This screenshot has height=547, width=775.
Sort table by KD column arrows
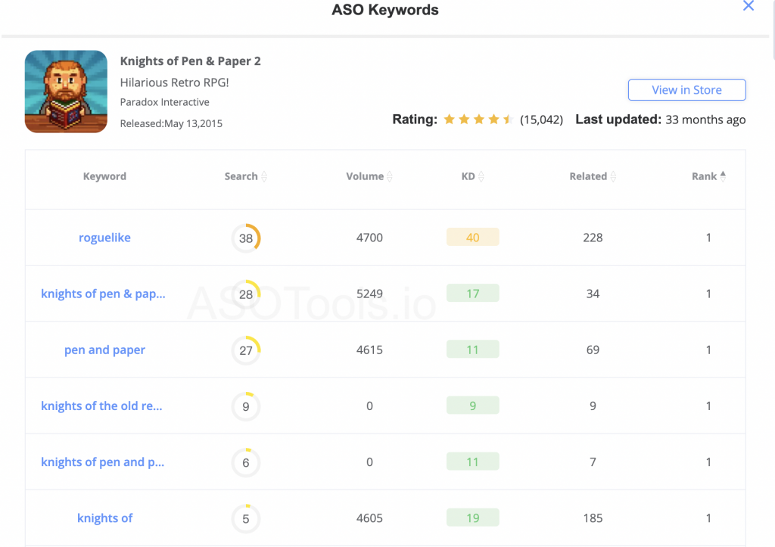(x=481, y=176)
